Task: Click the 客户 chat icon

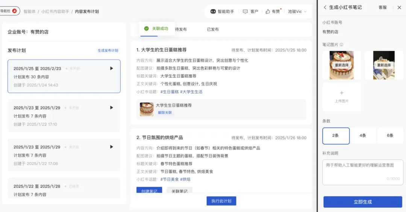Action: pos(245,12)
